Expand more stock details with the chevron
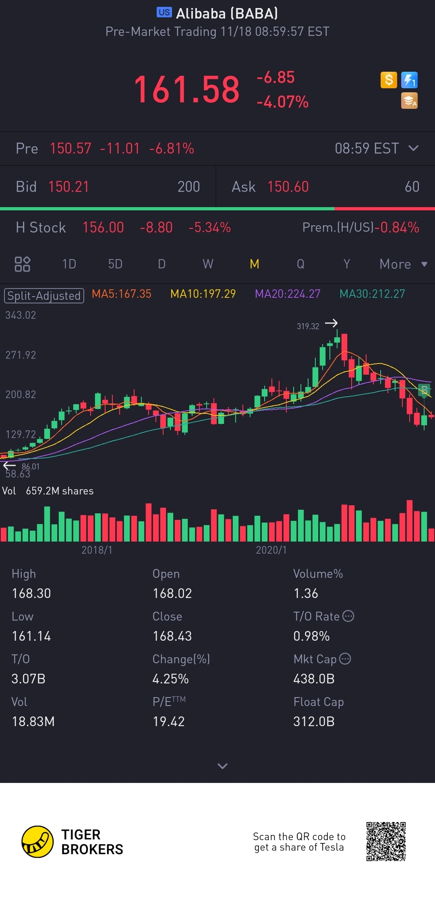Screen dimensions: 435x901 tap(222, 766)
